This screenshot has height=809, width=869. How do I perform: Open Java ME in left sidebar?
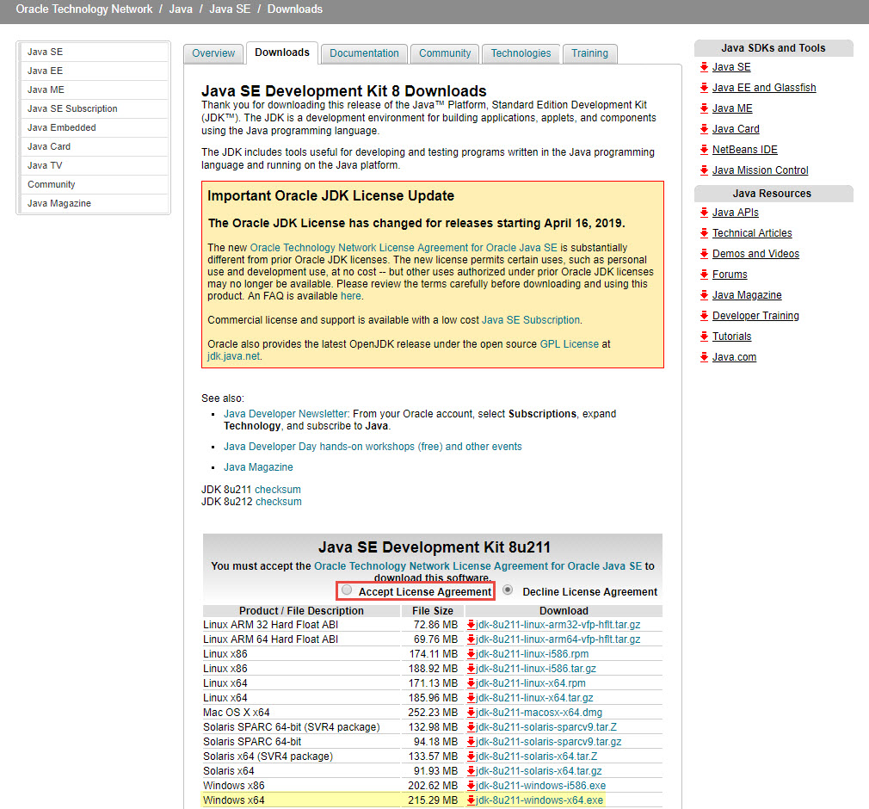[94, 90]
